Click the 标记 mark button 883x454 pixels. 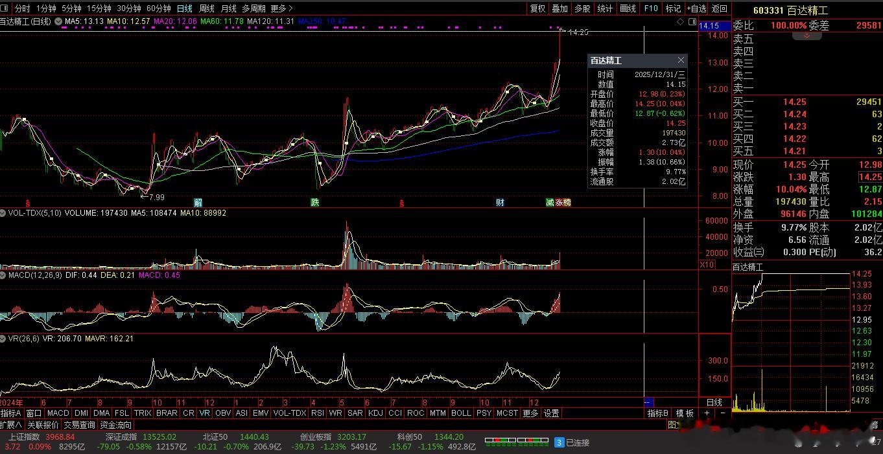pos(674,8)
